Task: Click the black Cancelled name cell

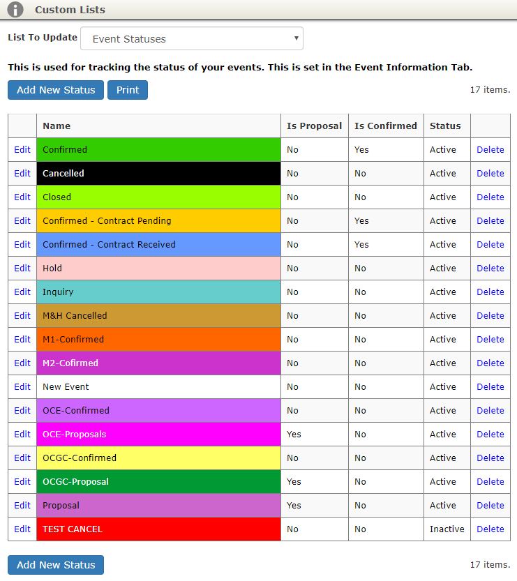Action: point(158,174)
